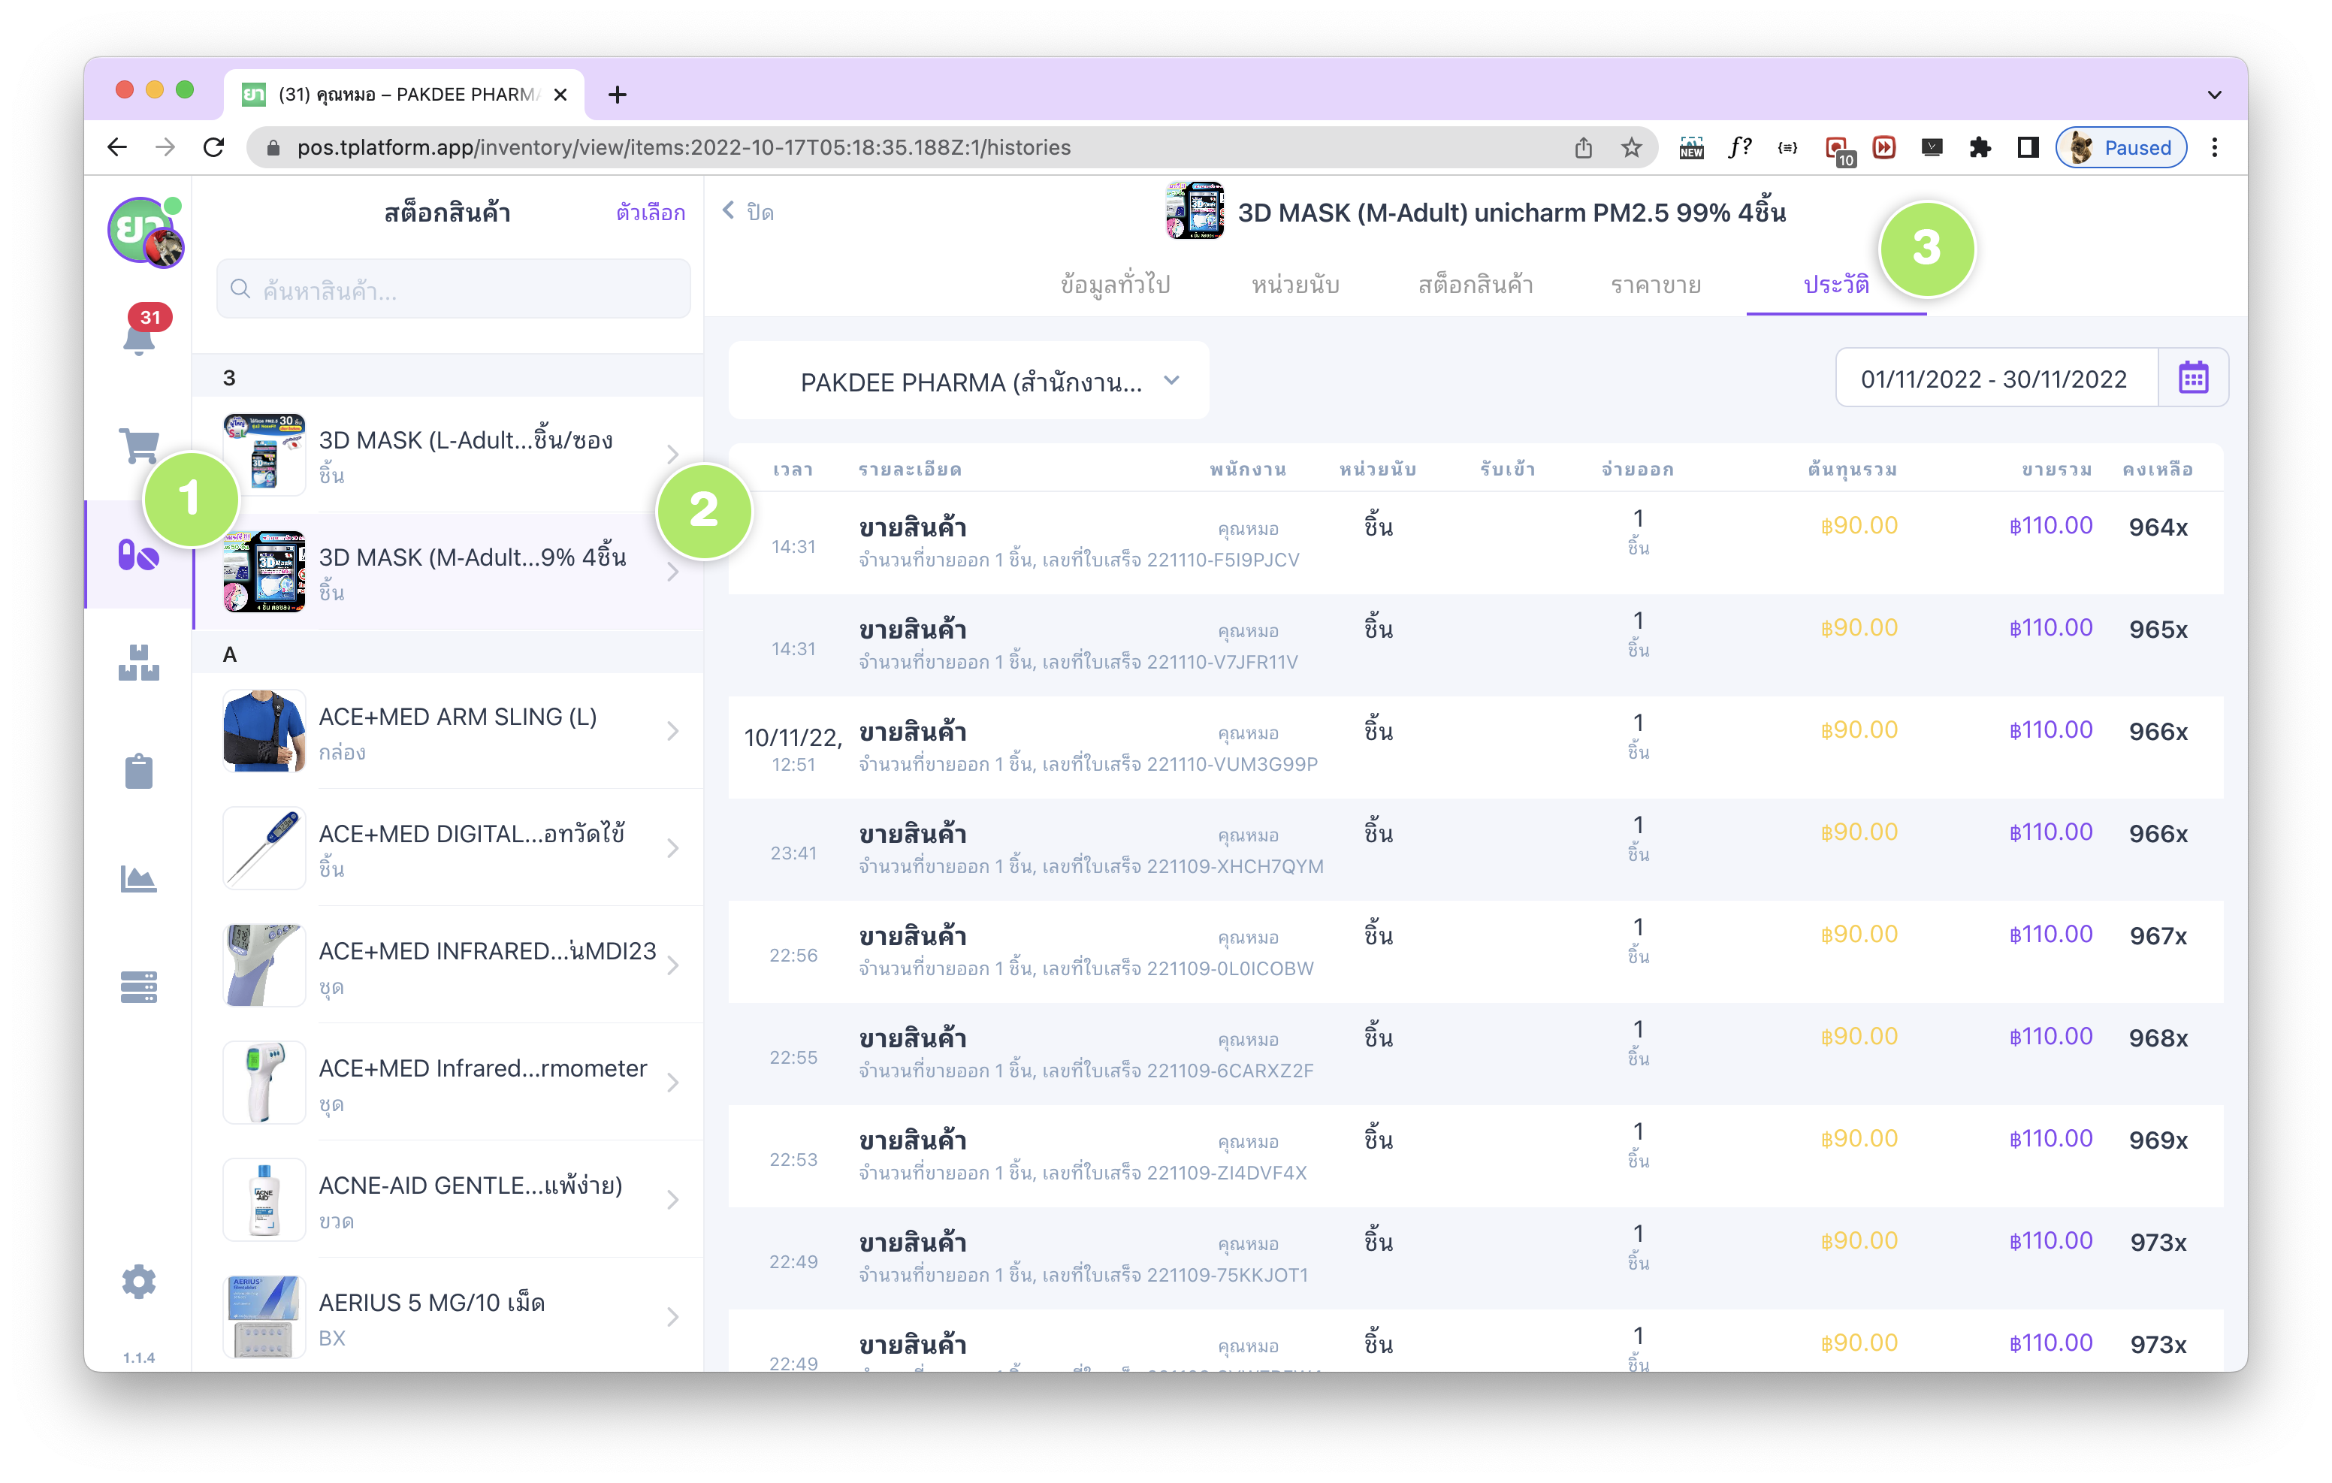Click the AERIUS 5 MG/10 product thumbnail
The height and width of the screenshot is (1483, 2332).
pyautogui.click(x=264, y=1316)
